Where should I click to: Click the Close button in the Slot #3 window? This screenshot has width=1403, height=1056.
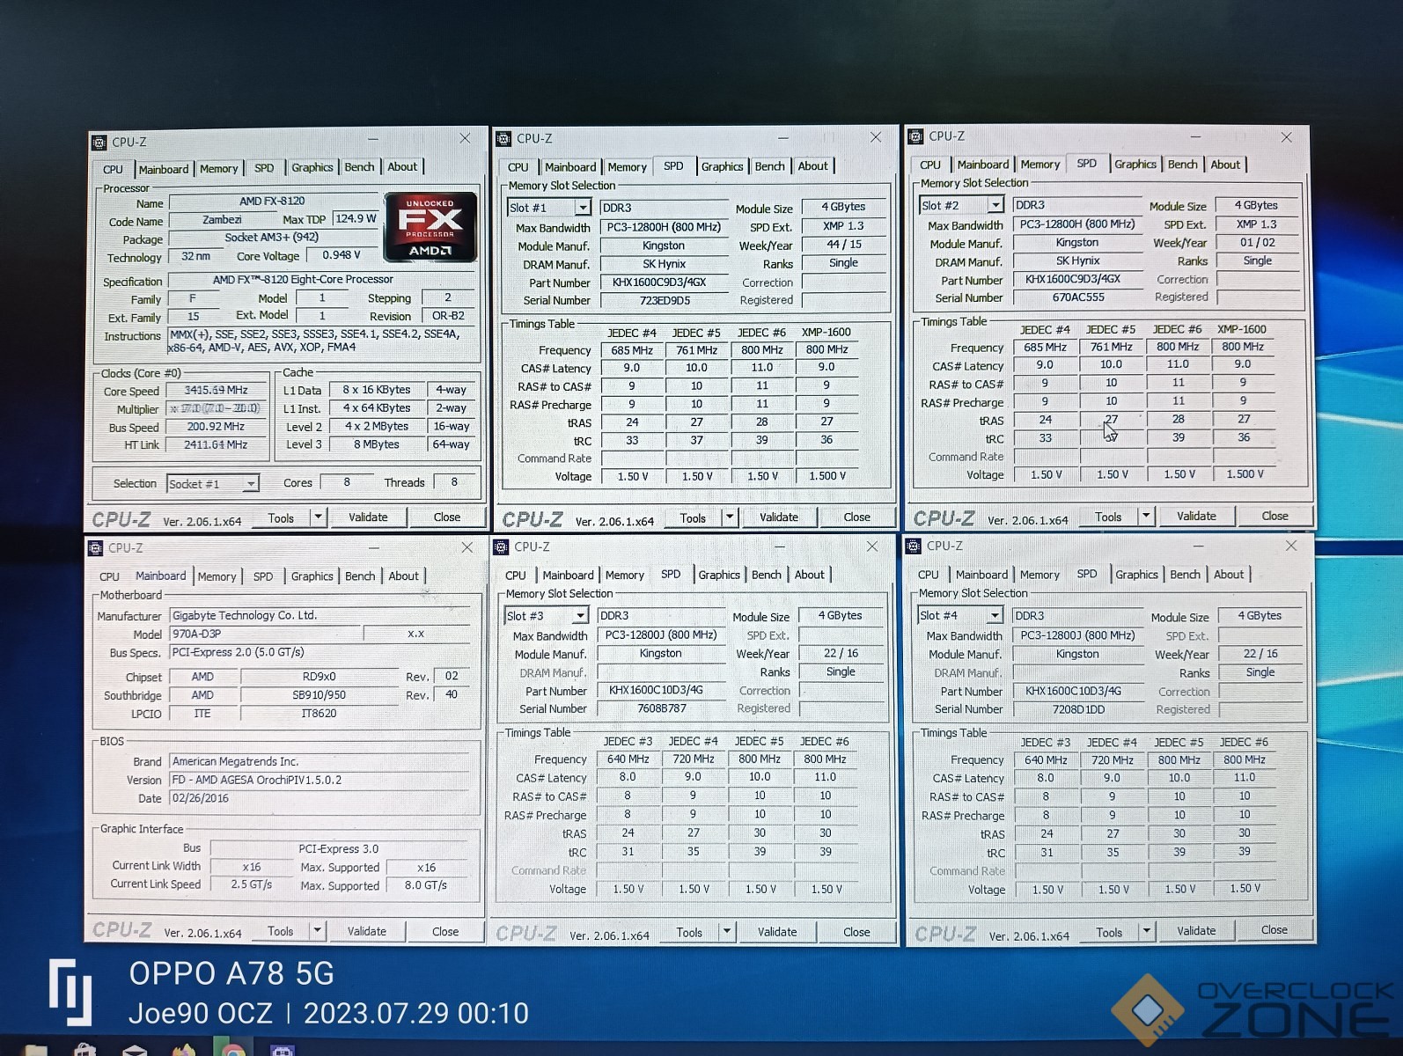pos(856,932)
